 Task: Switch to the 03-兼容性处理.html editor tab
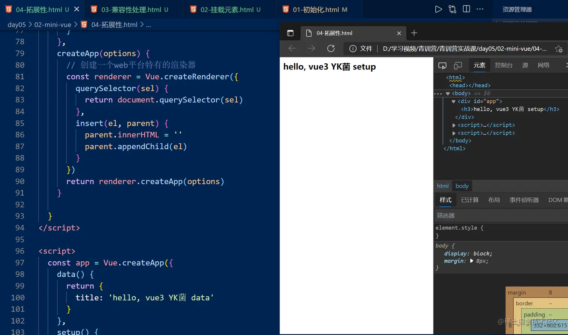(131, 9)
